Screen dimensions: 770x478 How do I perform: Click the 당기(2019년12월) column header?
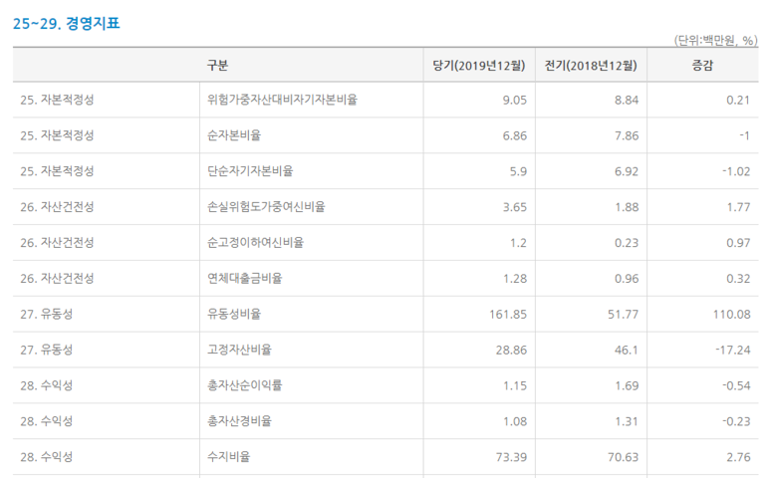point(479,66)
